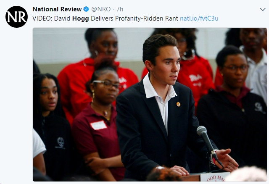Open the National Review NR profile avatar
The height and width of the screenshot is (184, 269).
(16, 17)
